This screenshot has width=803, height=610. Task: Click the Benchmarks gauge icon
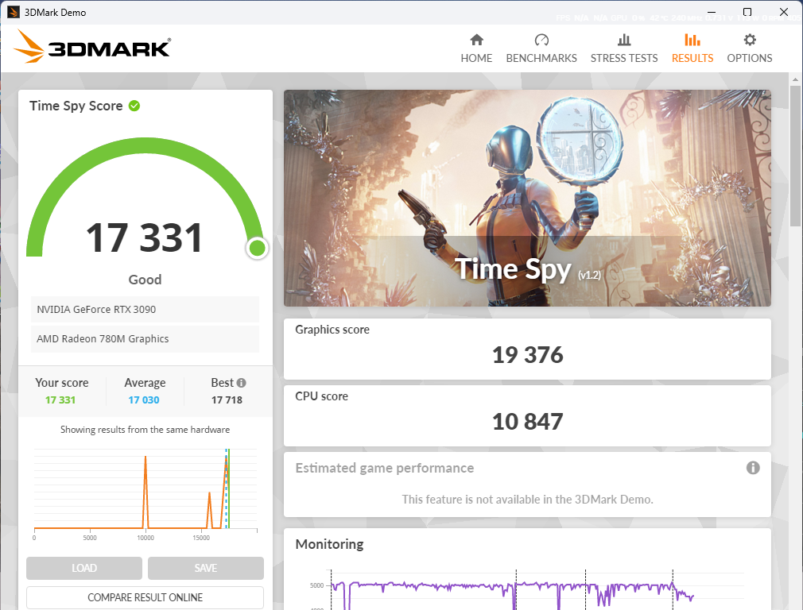pos(541,40)
